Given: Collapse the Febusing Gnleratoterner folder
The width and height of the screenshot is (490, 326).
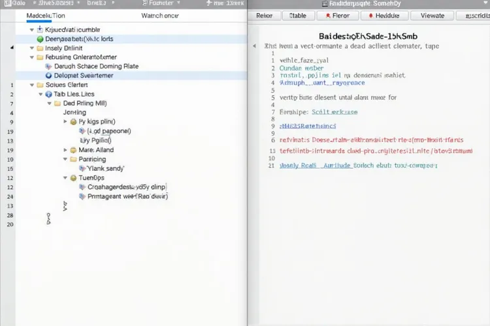Looking at the screenshot, I should (31, 57).
